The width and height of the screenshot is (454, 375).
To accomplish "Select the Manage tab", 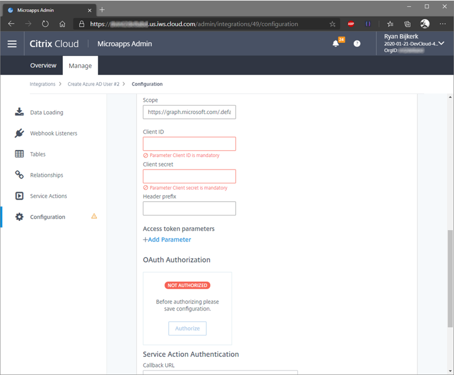I will (x=80, y=66).
